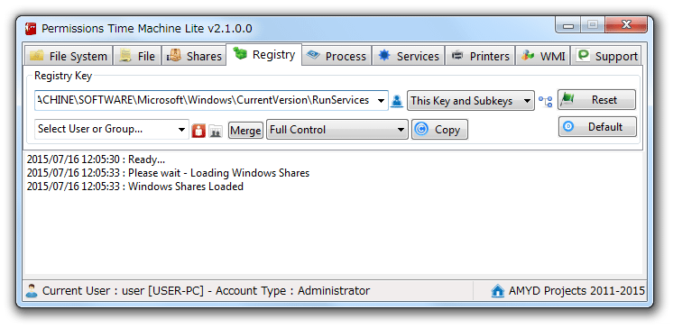Viewport: 673px width, 328px height.
Task: Switch to the Shares tab
Action: [x=194, y=56]
